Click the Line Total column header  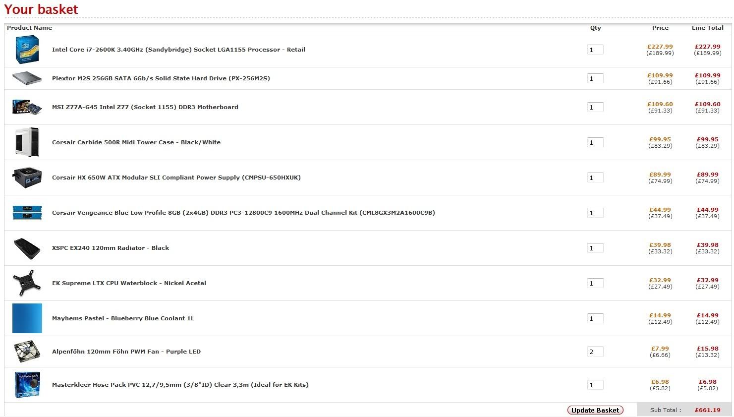708,28
